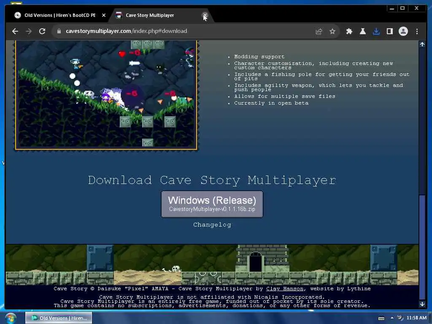Viewport: 432px width, 324px height.
Task: Click the tray notification status icon
Action: [x=400, y=318]
